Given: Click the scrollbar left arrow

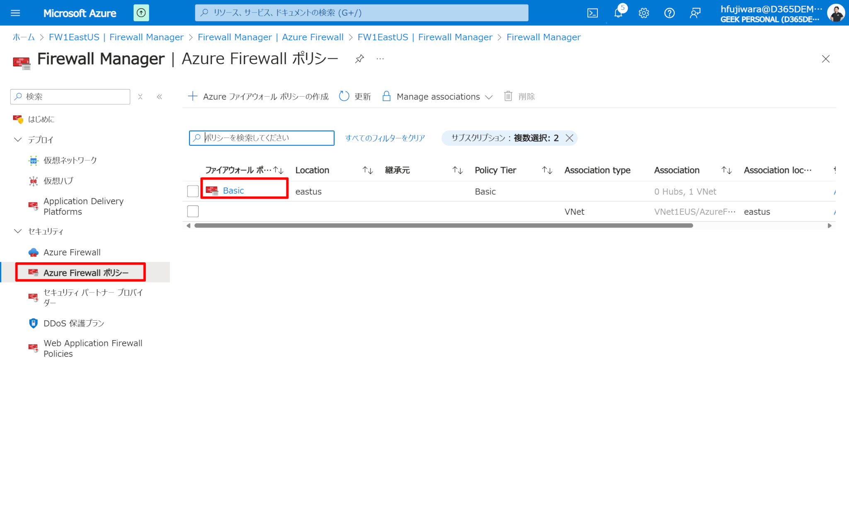Looking at the screenshot, I should [x=189, y=226].
